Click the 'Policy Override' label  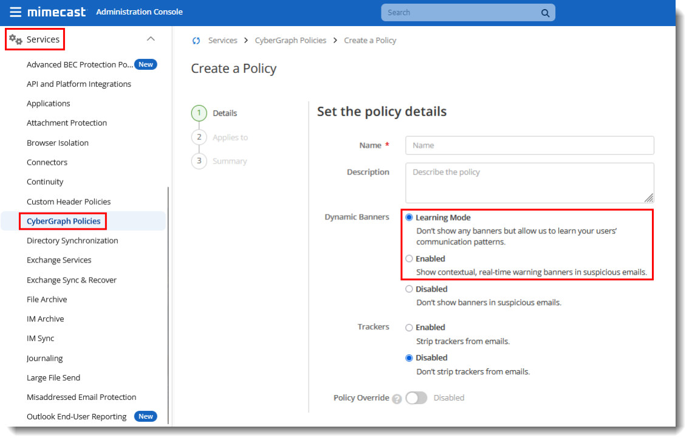click(361, 398)
